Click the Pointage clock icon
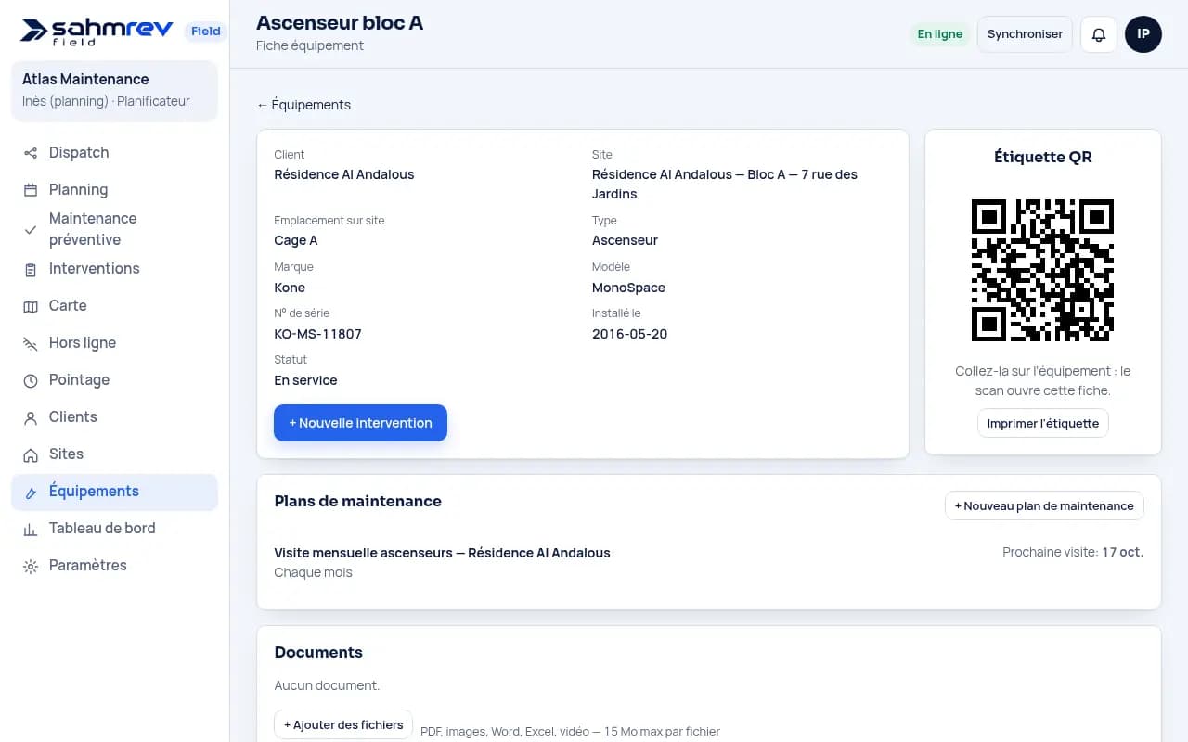 pyautogui.click(x=31, y=380)
